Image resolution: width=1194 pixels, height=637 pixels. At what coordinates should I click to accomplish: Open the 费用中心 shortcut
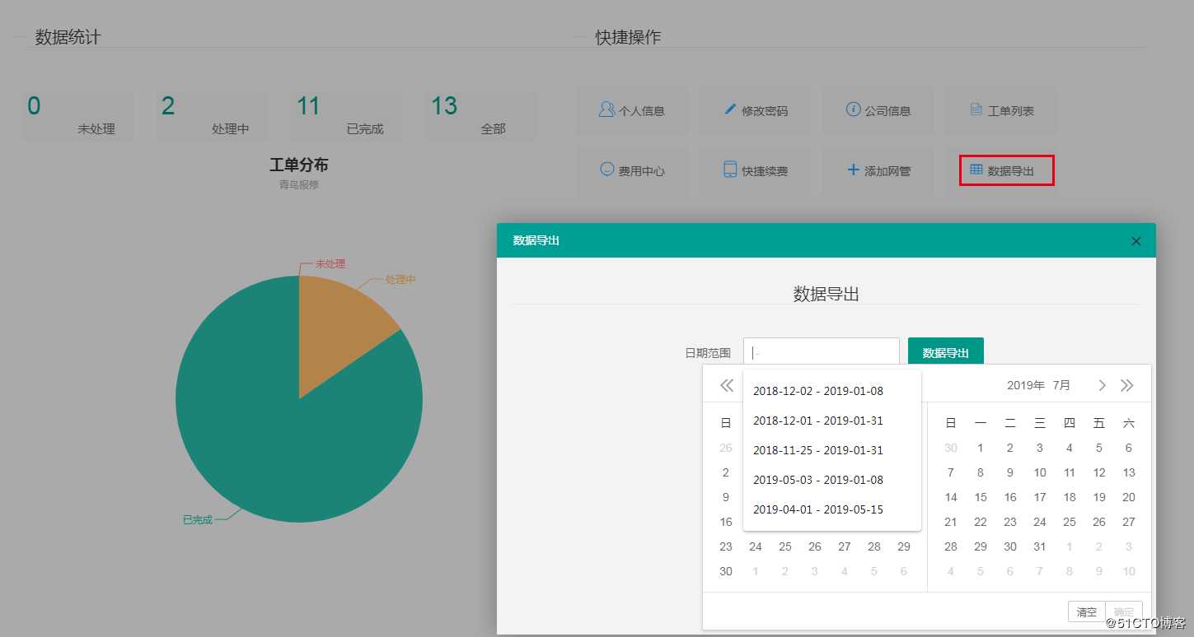pos(632,170)
